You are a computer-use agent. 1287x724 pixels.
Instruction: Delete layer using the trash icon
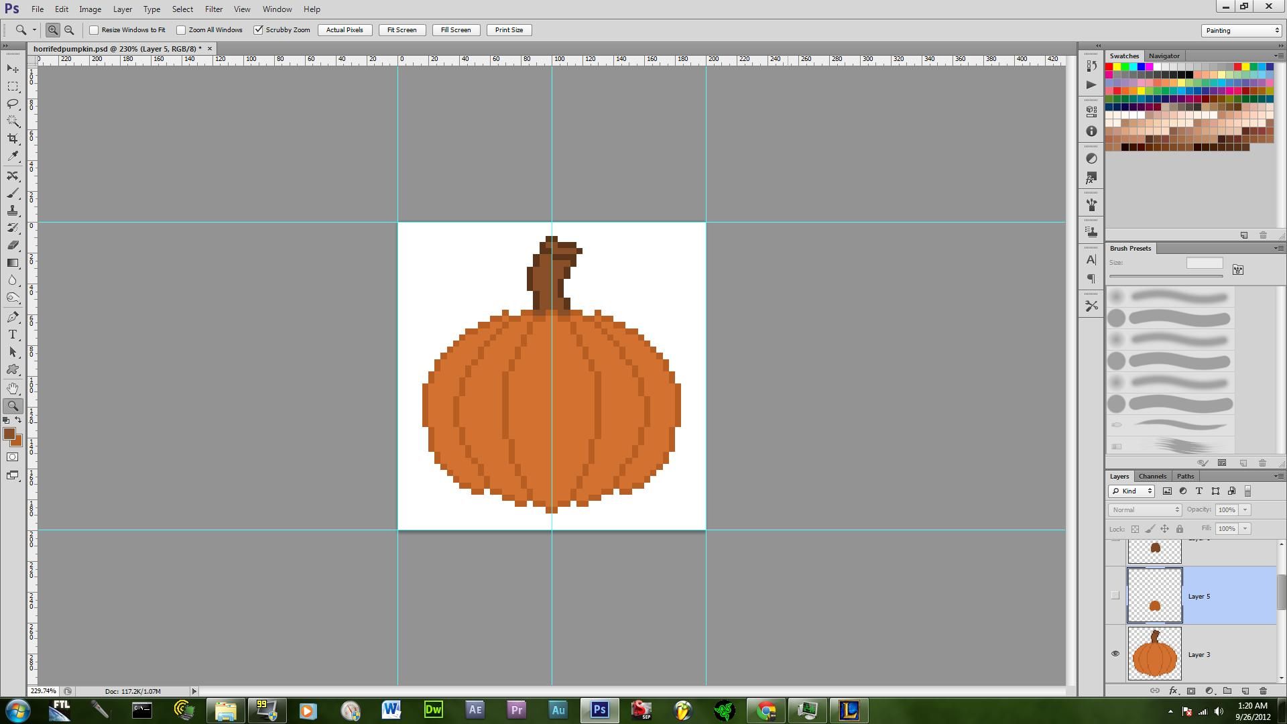click(x=1263, y=690)
